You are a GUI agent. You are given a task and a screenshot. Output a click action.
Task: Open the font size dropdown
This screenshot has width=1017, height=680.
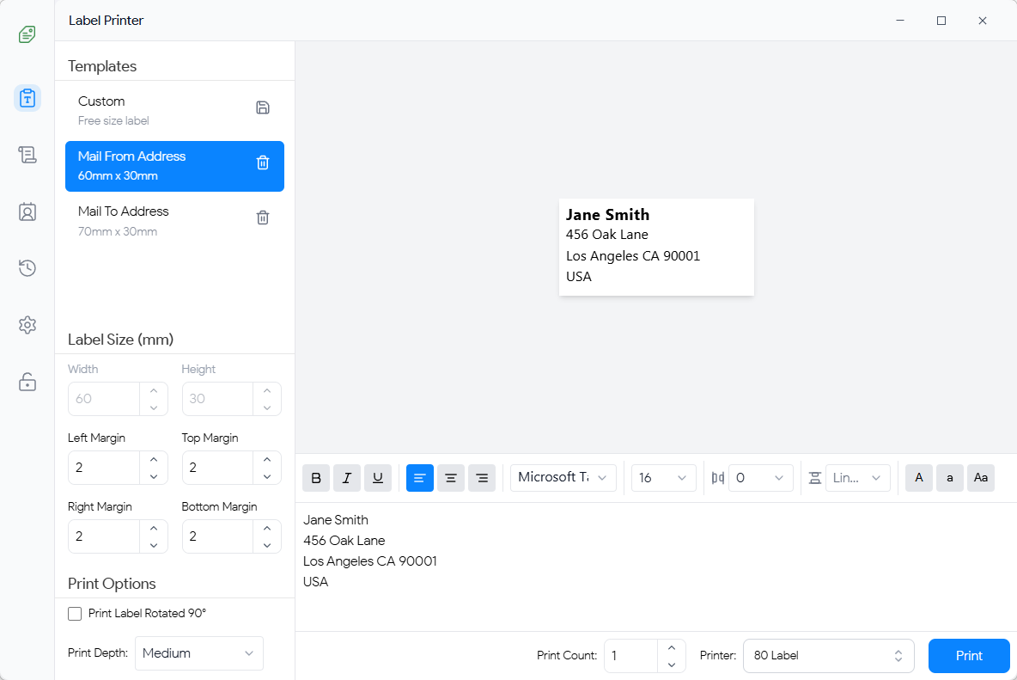(x=663, y=478)
